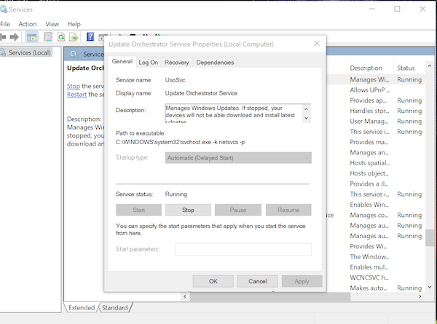Click the Properties toolbar icon

point(48,37)
